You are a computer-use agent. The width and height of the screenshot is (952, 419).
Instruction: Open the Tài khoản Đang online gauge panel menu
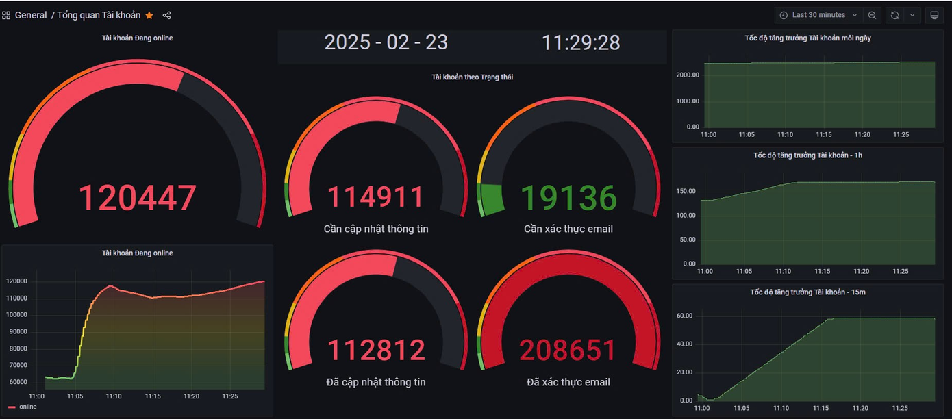tap(137, 38)
